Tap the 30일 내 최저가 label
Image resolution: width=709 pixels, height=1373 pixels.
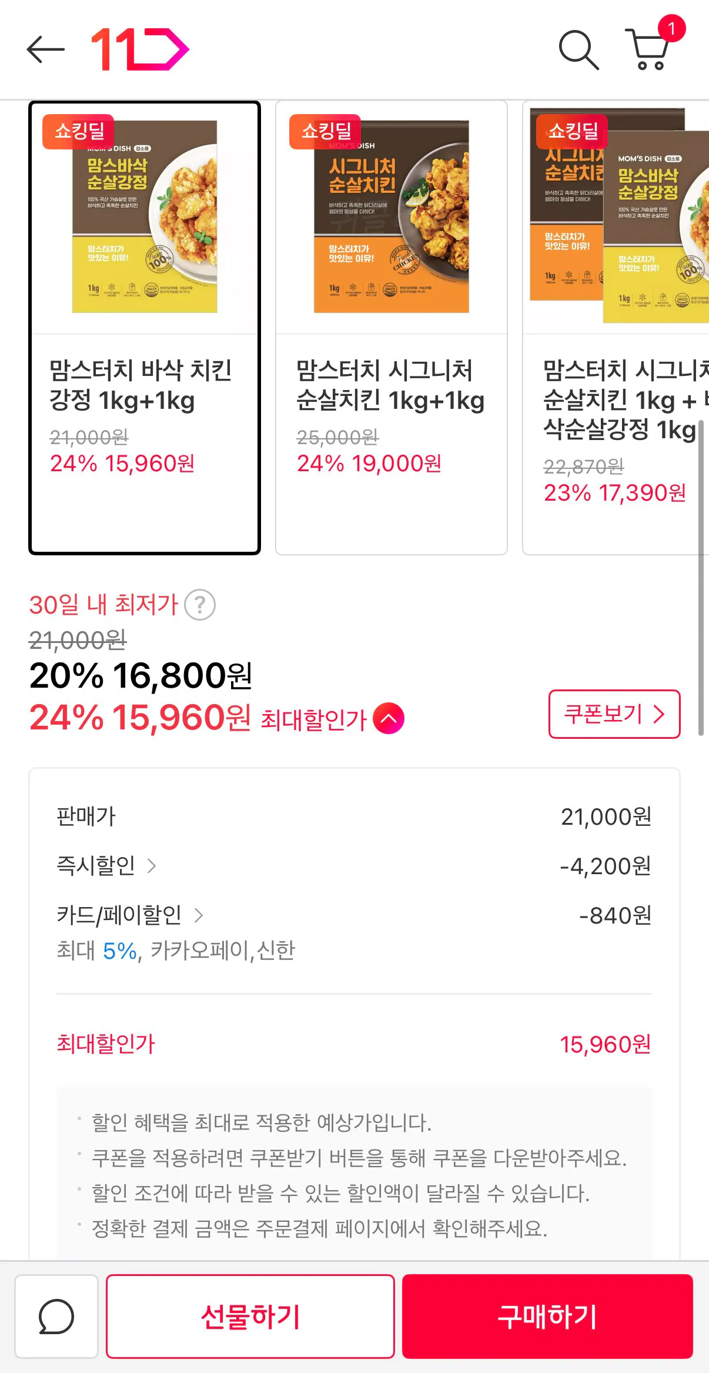tap(103, 605)
